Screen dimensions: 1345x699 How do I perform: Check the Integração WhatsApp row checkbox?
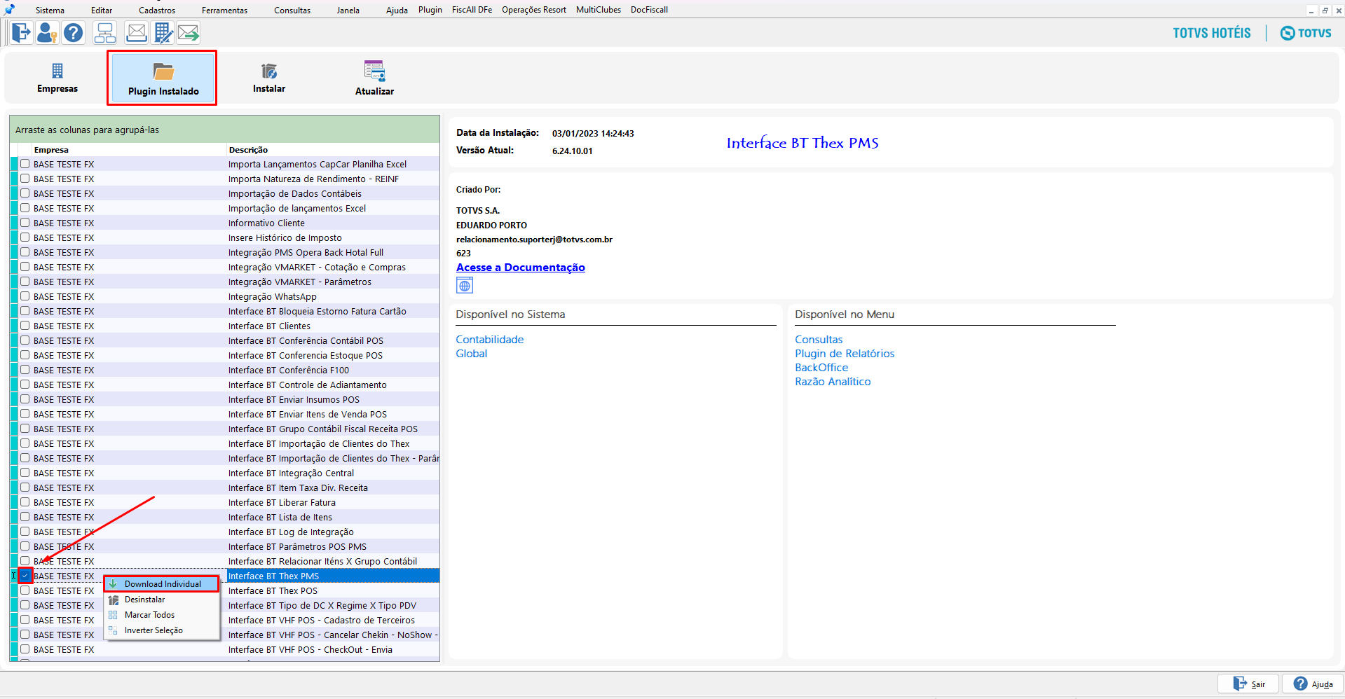pos(25,296)
